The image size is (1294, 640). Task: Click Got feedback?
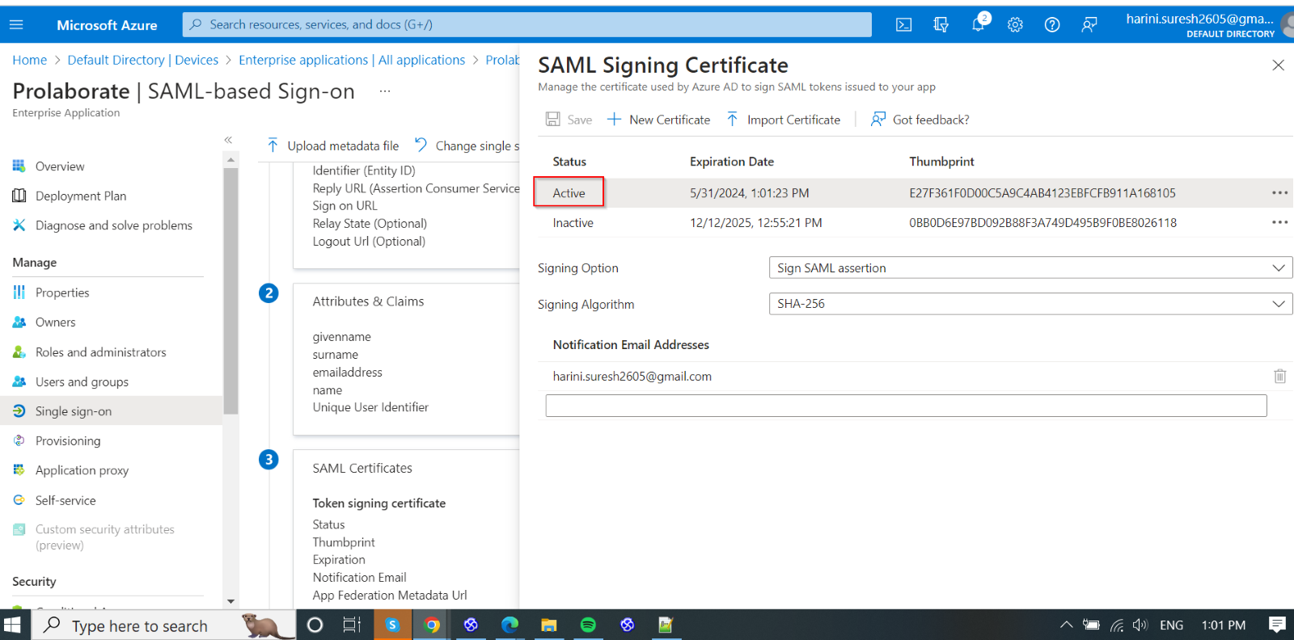[x=920, y=120]
